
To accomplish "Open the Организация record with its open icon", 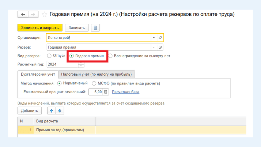I will tap(160, 38).
